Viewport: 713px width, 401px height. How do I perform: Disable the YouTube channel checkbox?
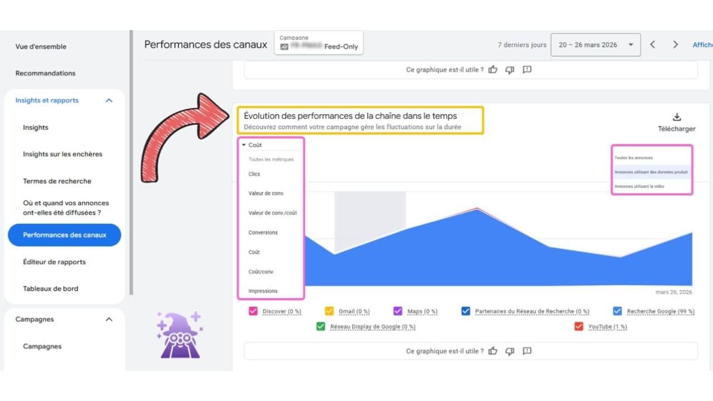coord(578,326)
